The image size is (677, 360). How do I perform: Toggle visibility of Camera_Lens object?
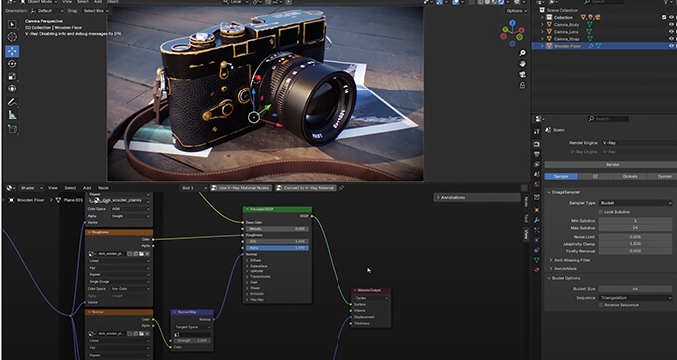click(x=671, y=32)
